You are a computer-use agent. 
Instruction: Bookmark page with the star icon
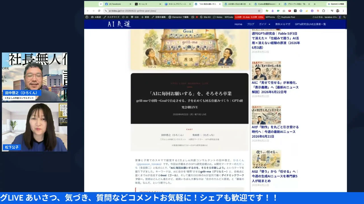pyautogui.click(x=259, y=11)
